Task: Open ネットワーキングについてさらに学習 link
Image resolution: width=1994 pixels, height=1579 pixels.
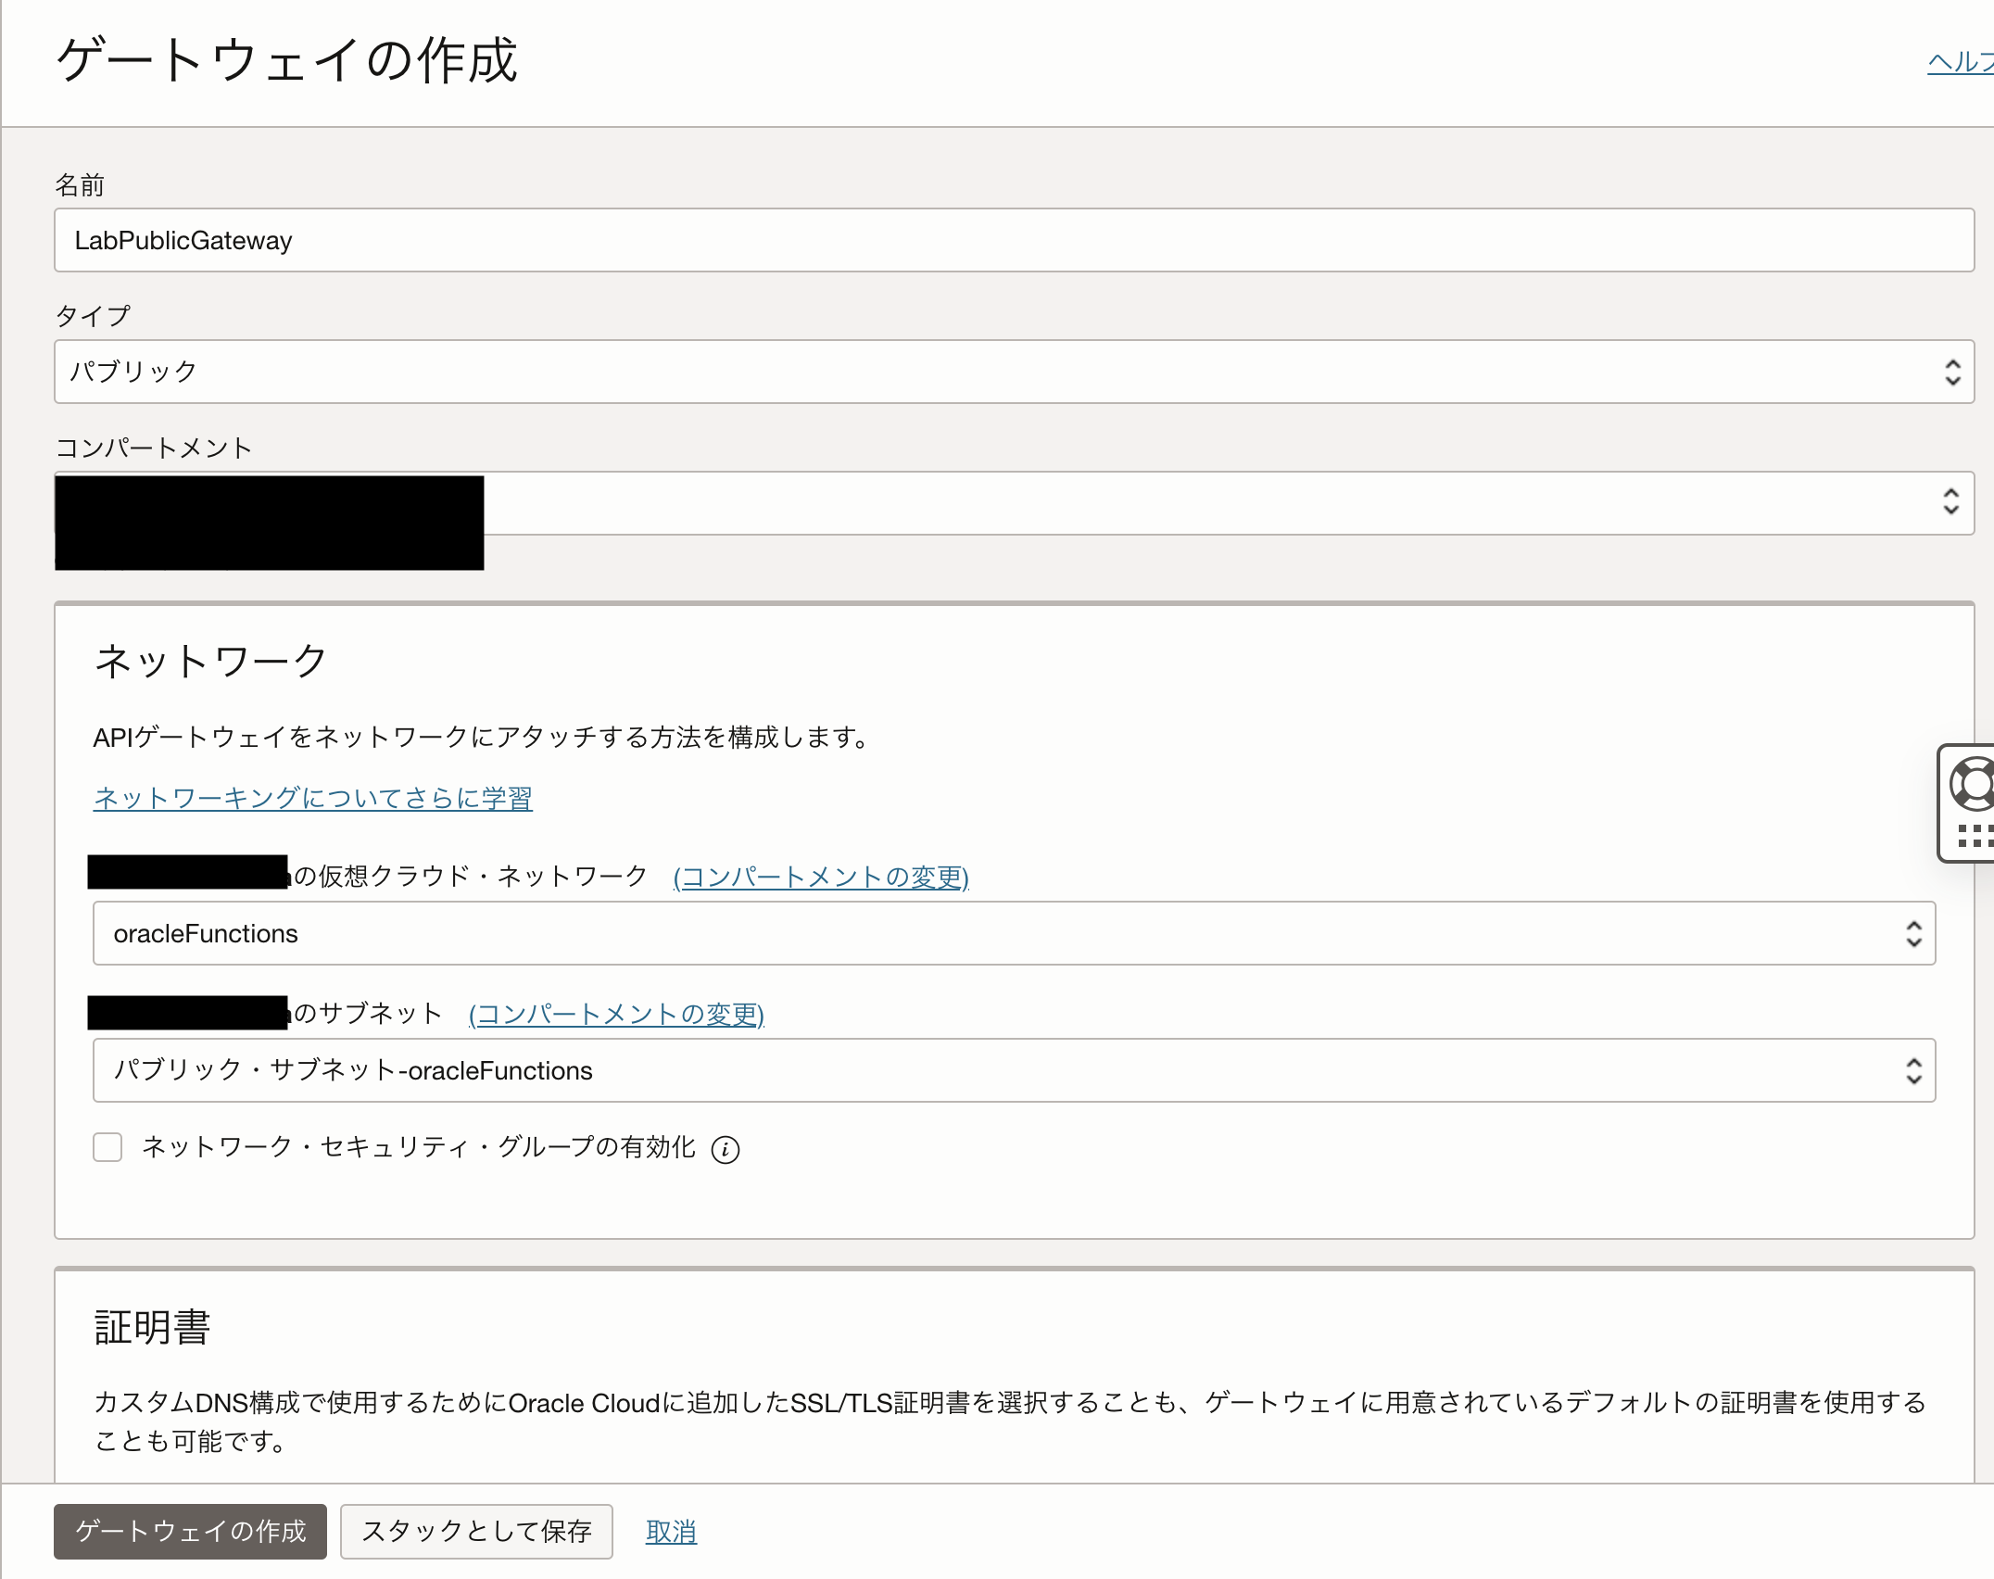Action: pyautogui.click(x=312, y=797)
